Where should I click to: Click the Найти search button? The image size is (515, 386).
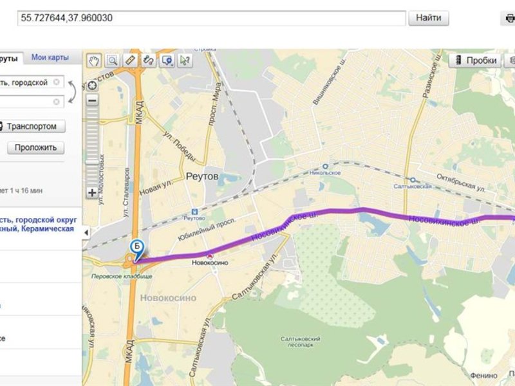point(429,18)
